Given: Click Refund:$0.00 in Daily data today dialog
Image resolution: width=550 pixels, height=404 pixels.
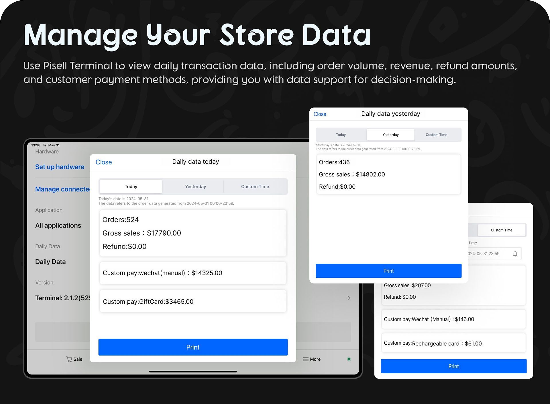Looking at the screenshot, I should coord(125,246).
